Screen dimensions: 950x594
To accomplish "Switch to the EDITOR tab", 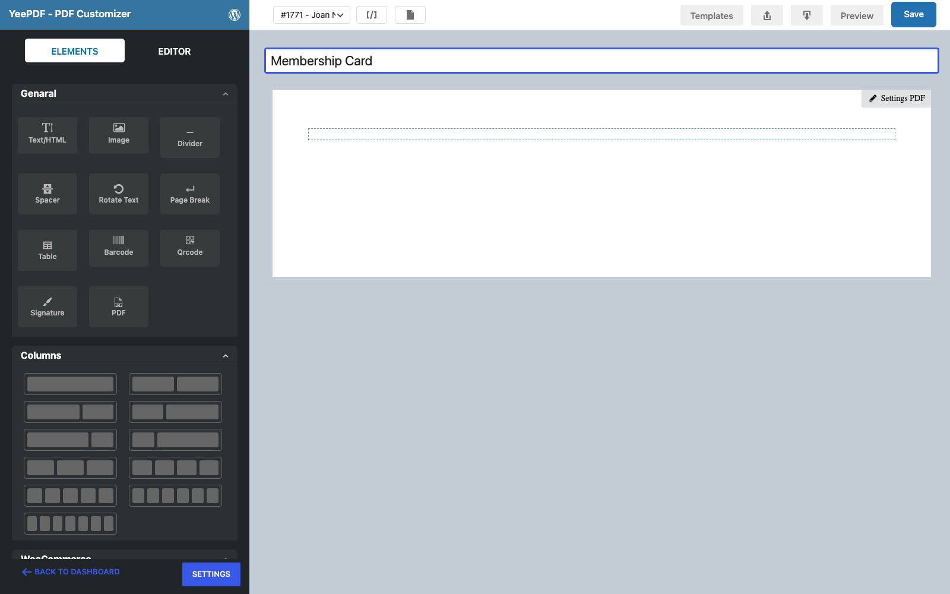I will (175, 51).
